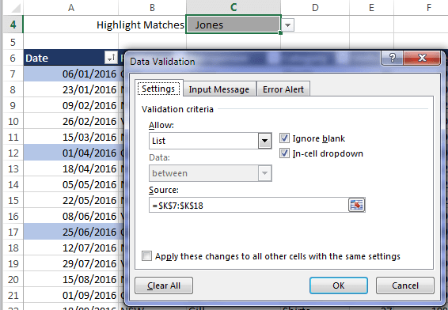Click the cell with 18/04/2016

pos(71,168)
